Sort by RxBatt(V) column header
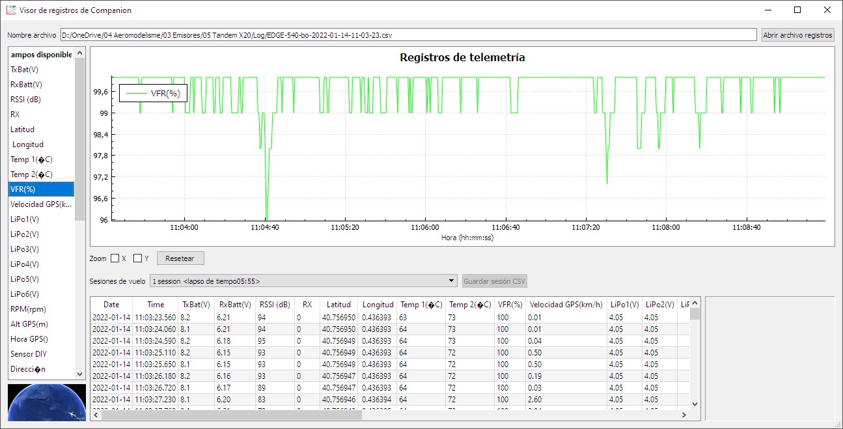This screenshot has height=429, width=843. [x=232, y=305]
